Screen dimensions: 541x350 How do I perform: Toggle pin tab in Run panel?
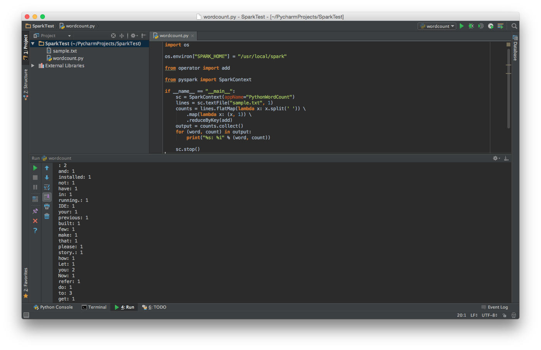[x=35, y=211]
